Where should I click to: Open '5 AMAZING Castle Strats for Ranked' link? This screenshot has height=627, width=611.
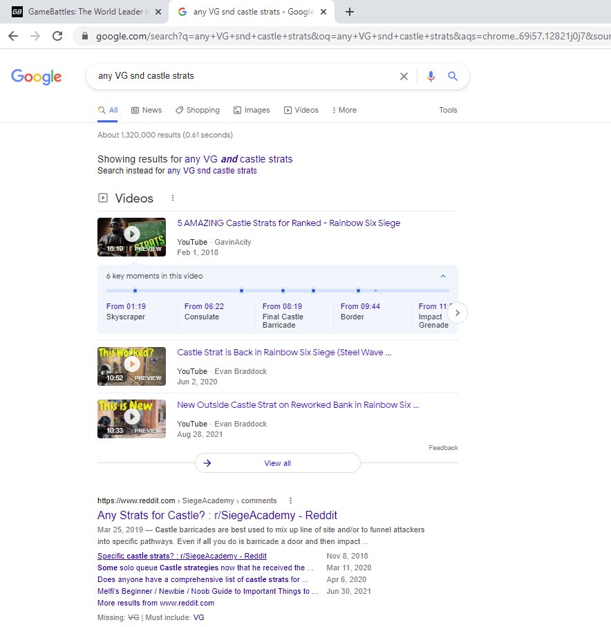289,223
